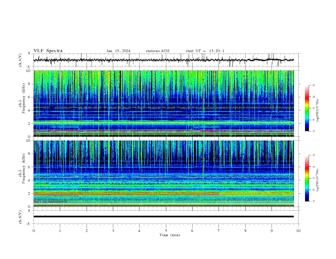Click the time axis tick label "1"
Screen dimensions: 336x259
pos(60,231)
